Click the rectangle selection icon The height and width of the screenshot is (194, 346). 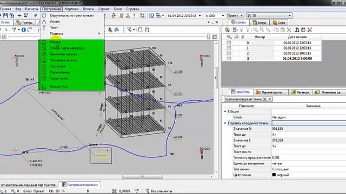point(140,30)
